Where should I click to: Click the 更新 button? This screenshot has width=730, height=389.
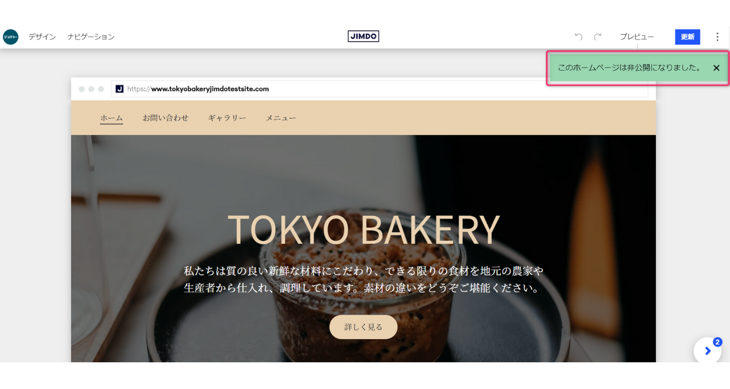click(x=688, y=37)
